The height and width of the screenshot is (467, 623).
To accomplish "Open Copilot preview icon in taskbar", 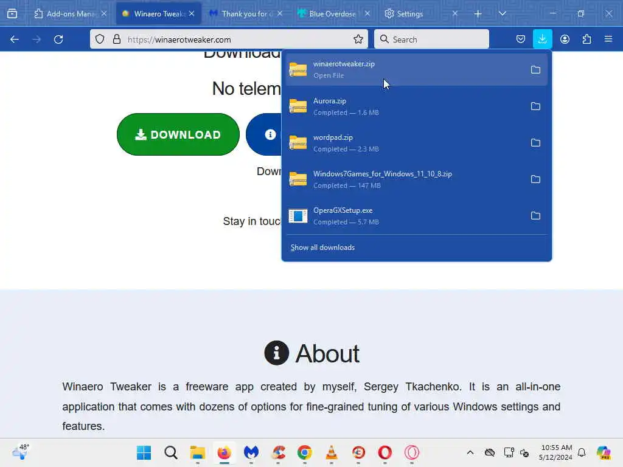I will pyautogui.click(x=604, y=452).
